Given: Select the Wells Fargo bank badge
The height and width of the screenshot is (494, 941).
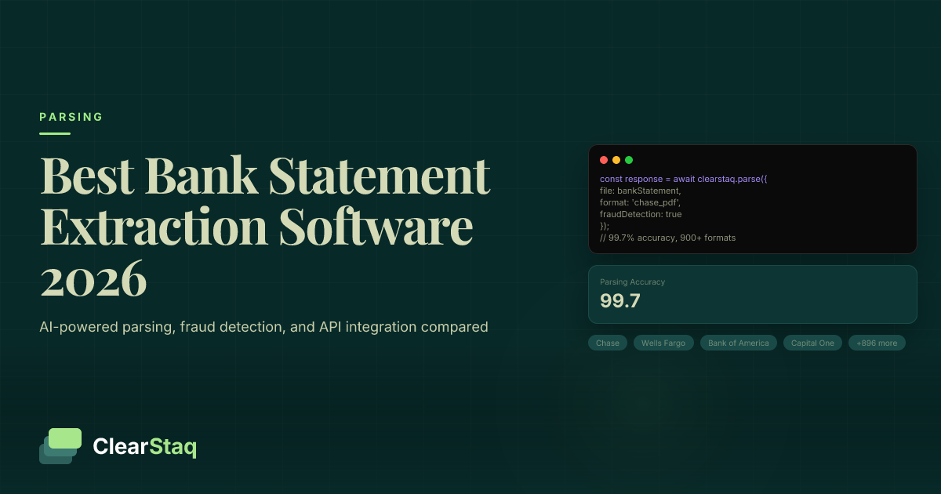Looking at the screenshot, I should (663, 343).
